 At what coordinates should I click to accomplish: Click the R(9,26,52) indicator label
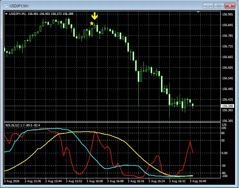[23, 125]
